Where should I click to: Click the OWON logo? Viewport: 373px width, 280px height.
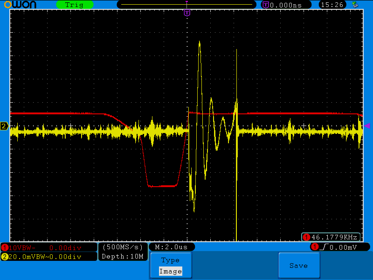pos(20,5)
